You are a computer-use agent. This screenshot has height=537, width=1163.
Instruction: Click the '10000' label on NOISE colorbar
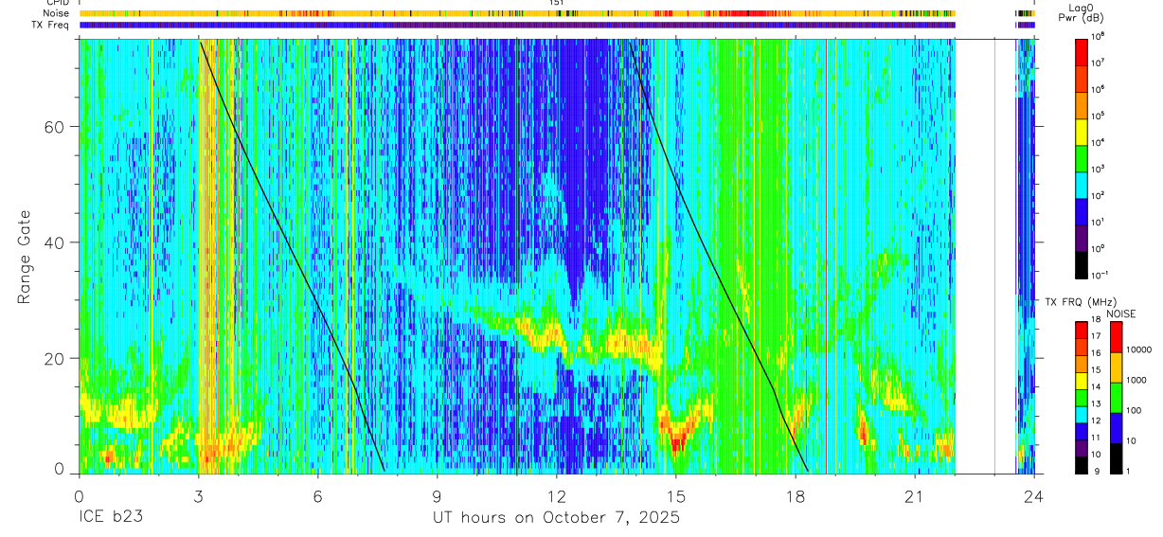tap(1139, 349)
